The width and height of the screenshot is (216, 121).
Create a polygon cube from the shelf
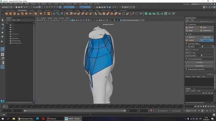click(x=10, y=13)
